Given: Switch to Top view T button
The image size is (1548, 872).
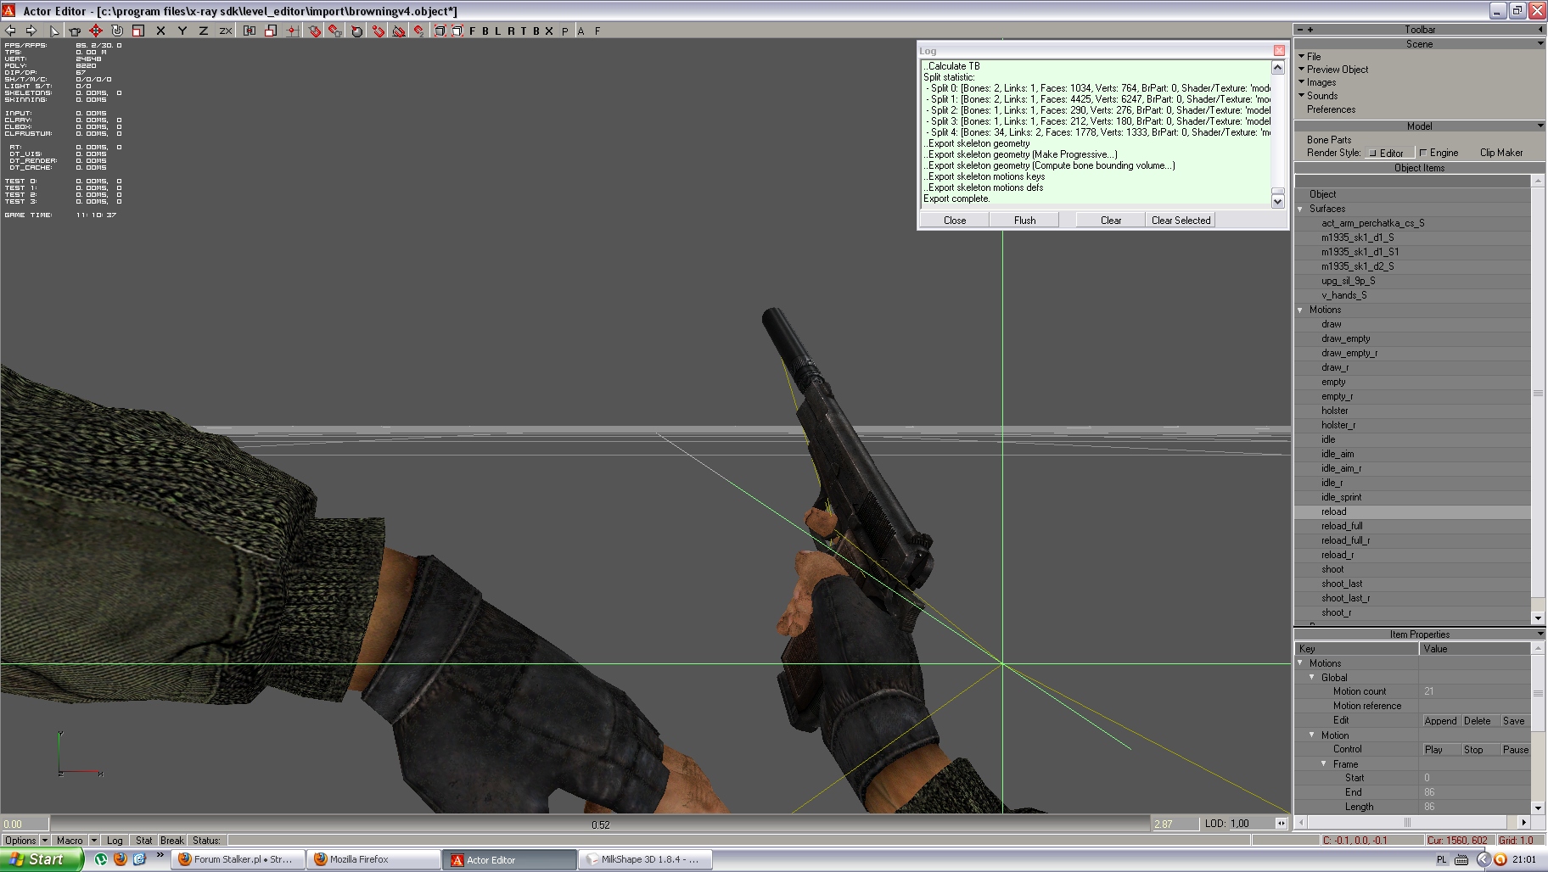Looking at the screenshot, I should [524, 31].
